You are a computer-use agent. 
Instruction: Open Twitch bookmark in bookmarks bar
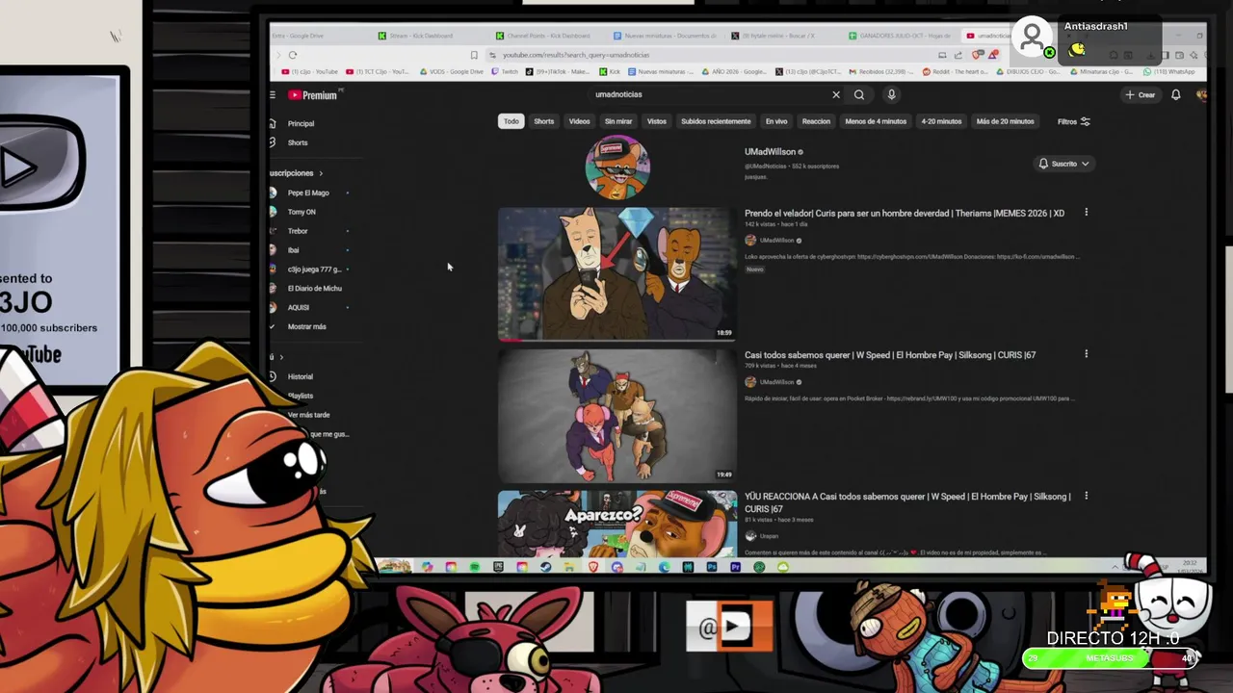tap(506, 71)
